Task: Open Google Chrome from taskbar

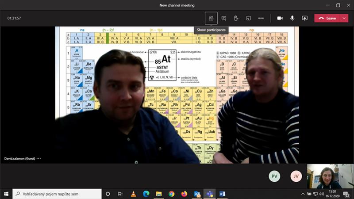Action: tap(172, 194)
